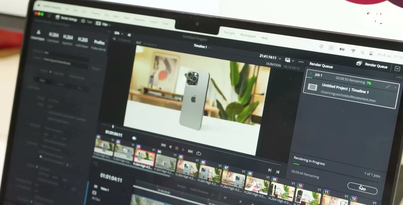Choose the Custom Export preset
This screenshot has height=205, width=403.
[38, 35]
